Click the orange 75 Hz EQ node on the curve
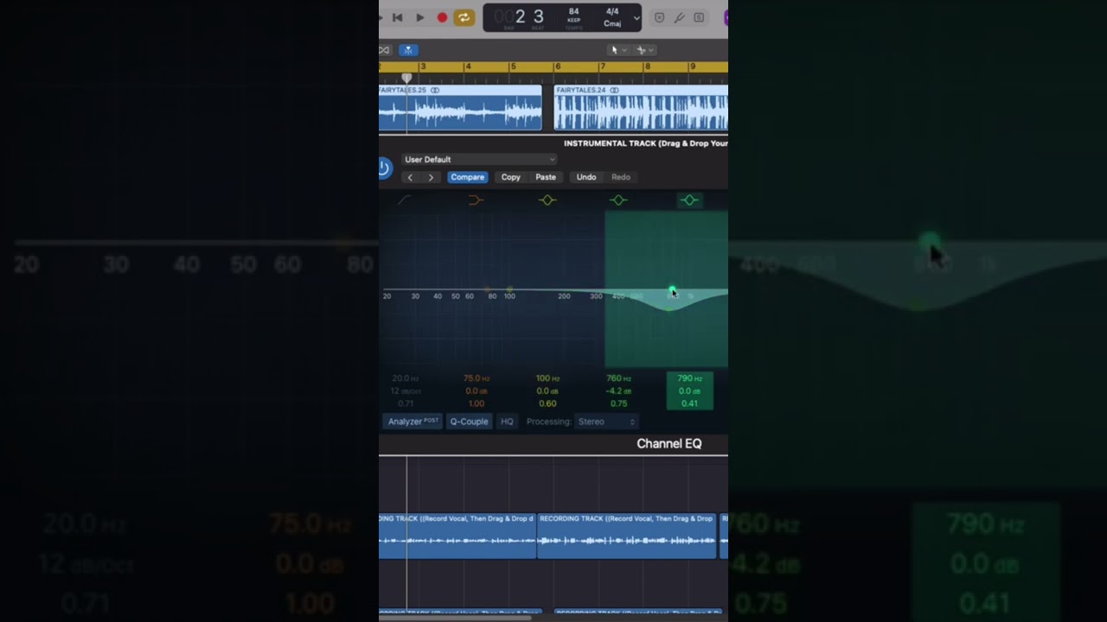Image resolution: width=1107 pixels, height=622 pixels. (x=487, y=289)
